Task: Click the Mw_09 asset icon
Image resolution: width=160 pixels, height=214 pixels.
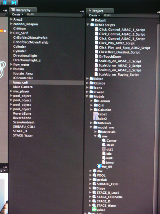Action: pos(99,166)
